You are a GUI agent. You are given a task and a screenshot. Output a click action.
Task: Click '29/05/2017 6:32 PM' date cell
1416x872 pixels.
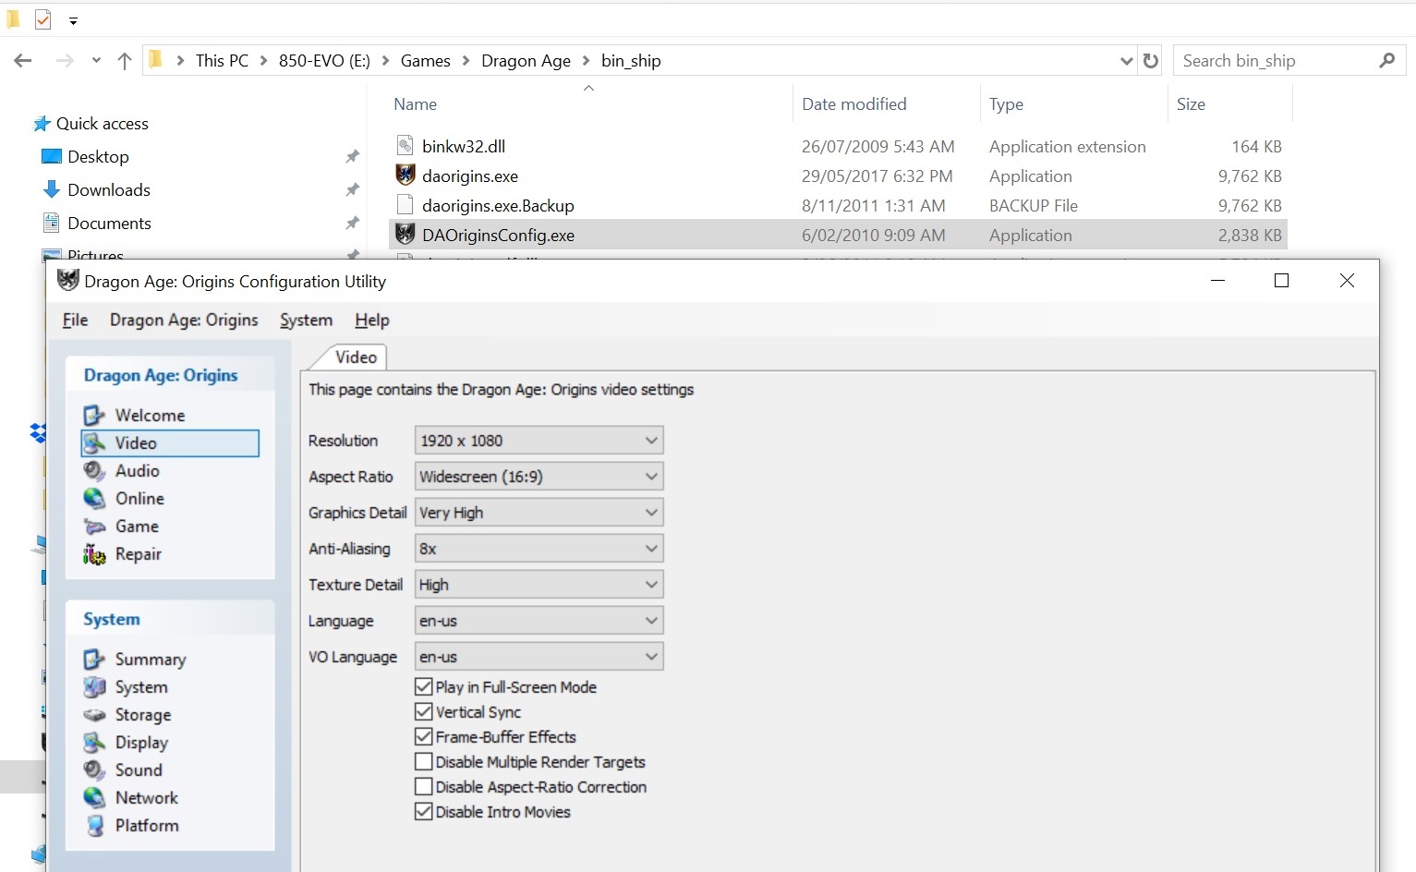pyautogui.click(x=877, y=176)
